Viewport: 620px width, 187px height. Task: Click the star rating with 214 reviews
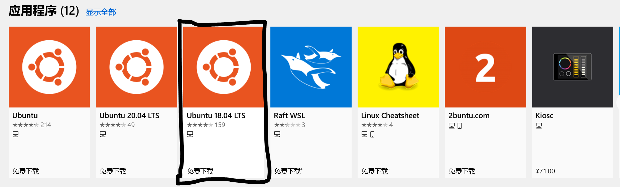click(32, 125)
